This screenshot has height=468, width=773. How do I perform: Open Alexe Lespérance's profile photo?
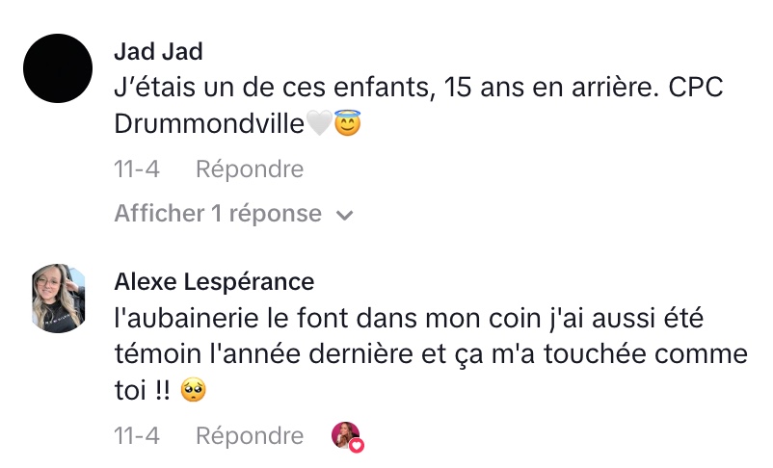tap(57, 298)
